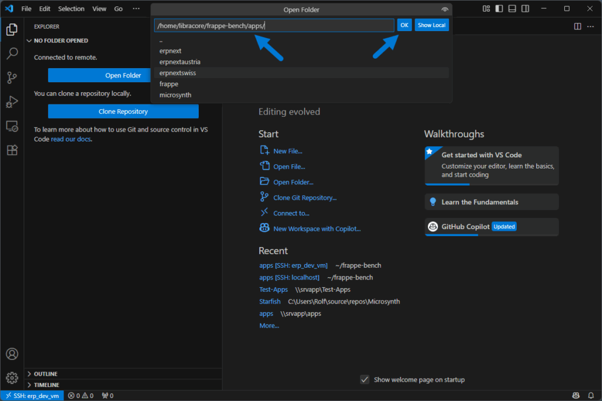
Task: Click Open Folder... welcome page link
Action: tap(293, 182)
